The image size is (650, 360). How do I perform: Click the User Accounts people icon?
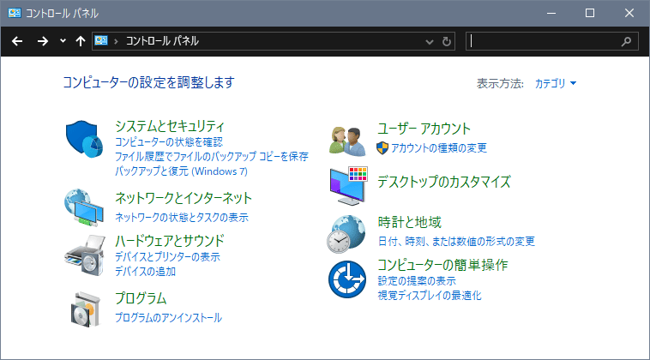click(348, 139)
